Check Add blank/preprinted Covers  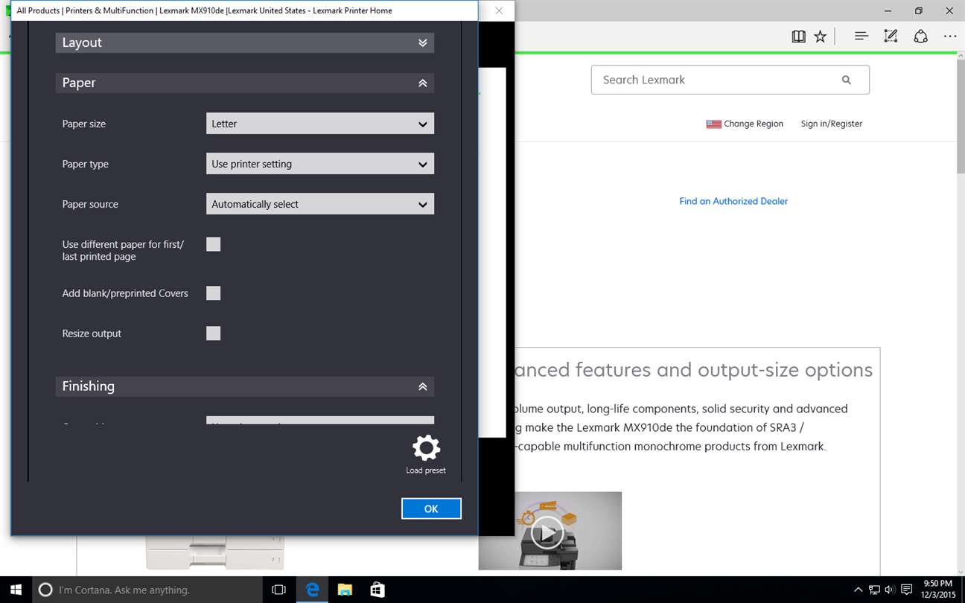(214, 293)
